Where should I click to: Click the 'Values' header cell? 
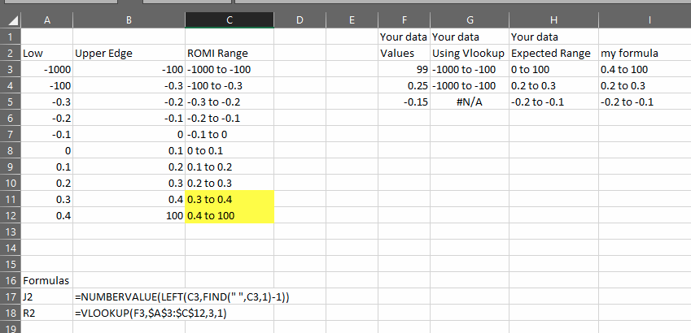click(405, 54)
